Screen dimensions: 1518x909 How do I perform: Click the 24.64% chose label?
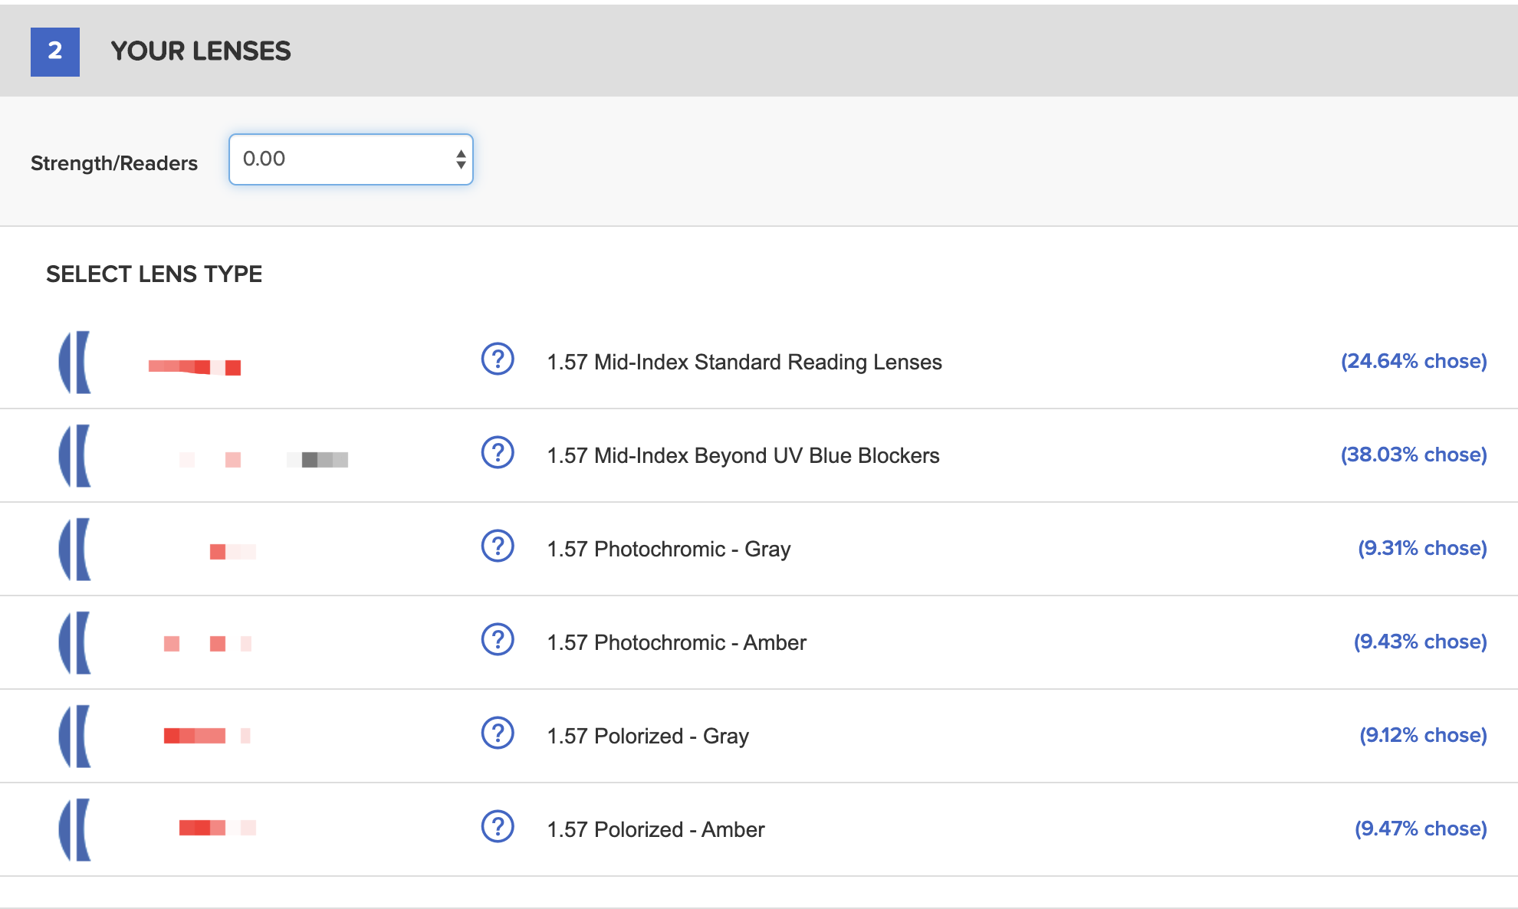tap(1414, 361)
